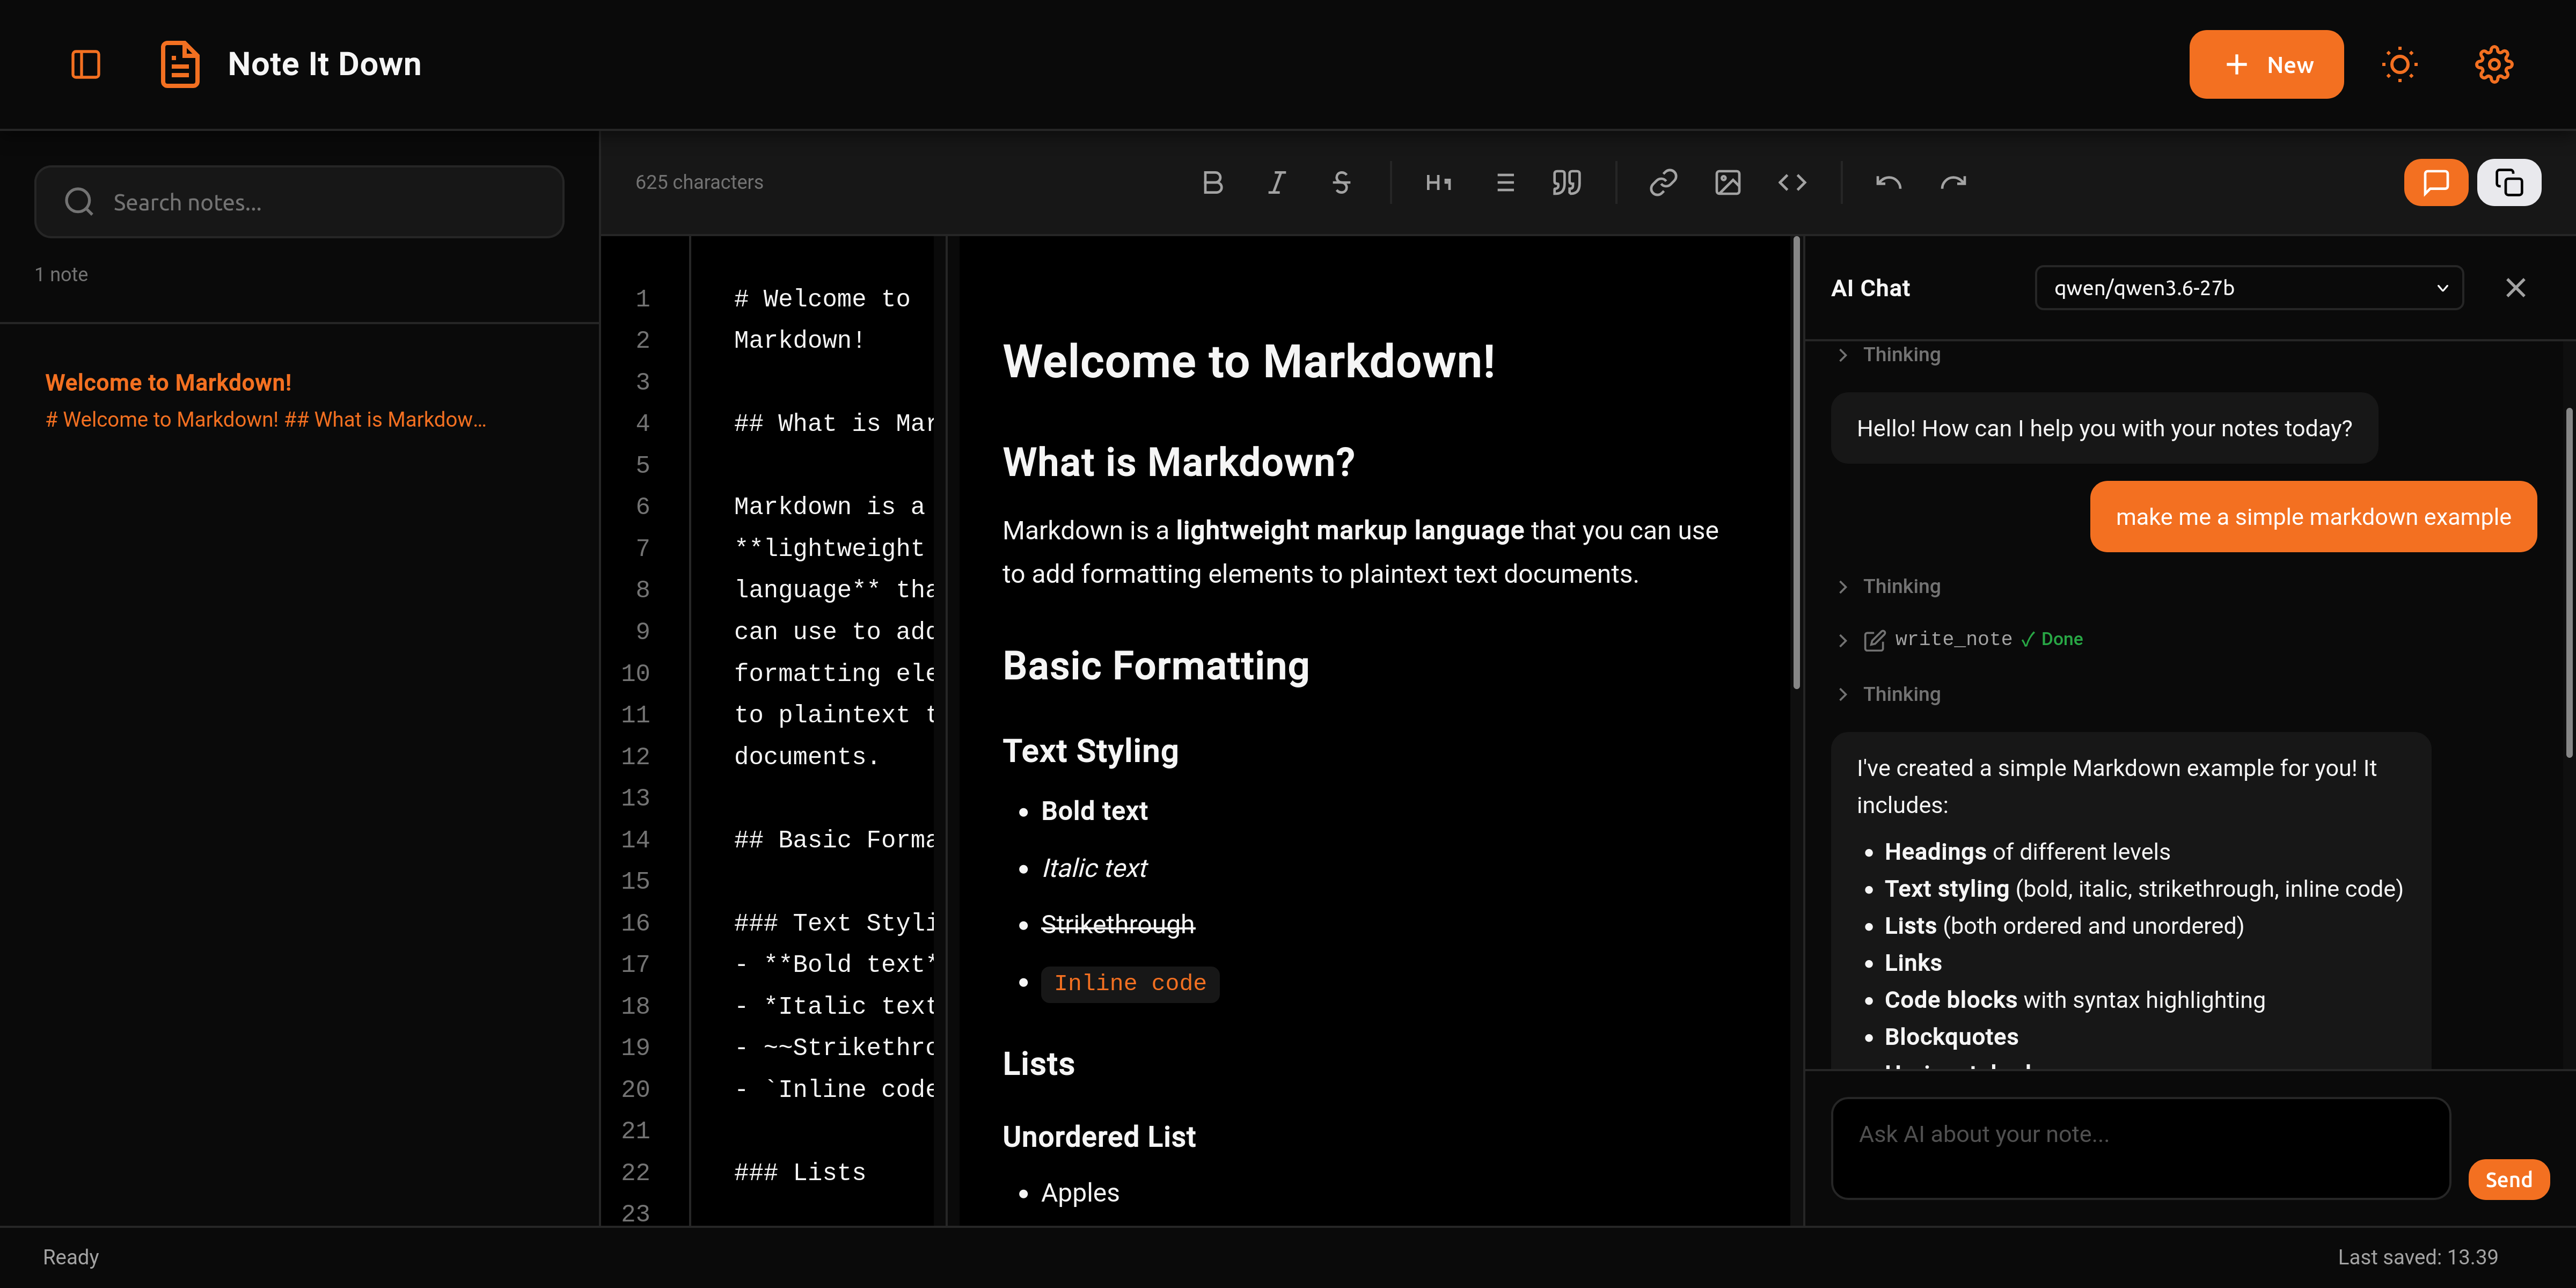Click the 625 characters counter
The width and height of the screenshot is (2576, 1288).
[699, 182]
